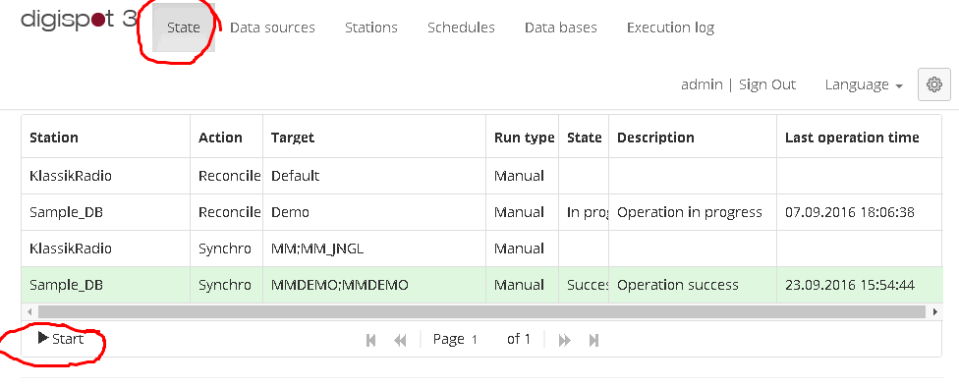Click Synchro action in the MMDEMO row

click(226, 285)
